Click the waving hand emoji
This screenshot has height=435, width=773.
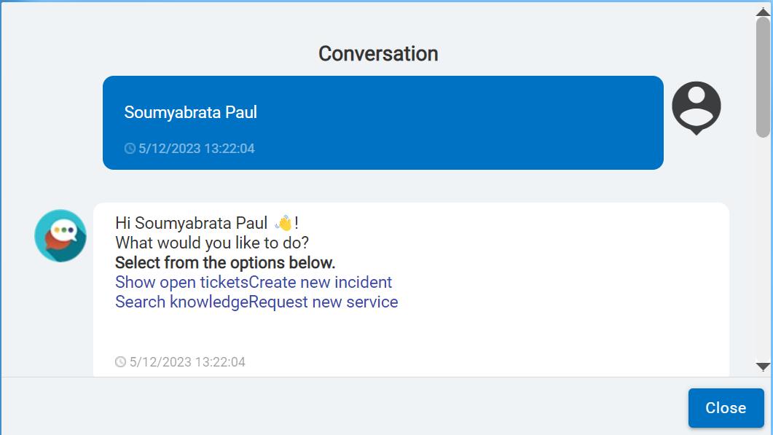[x=283, y=223]
